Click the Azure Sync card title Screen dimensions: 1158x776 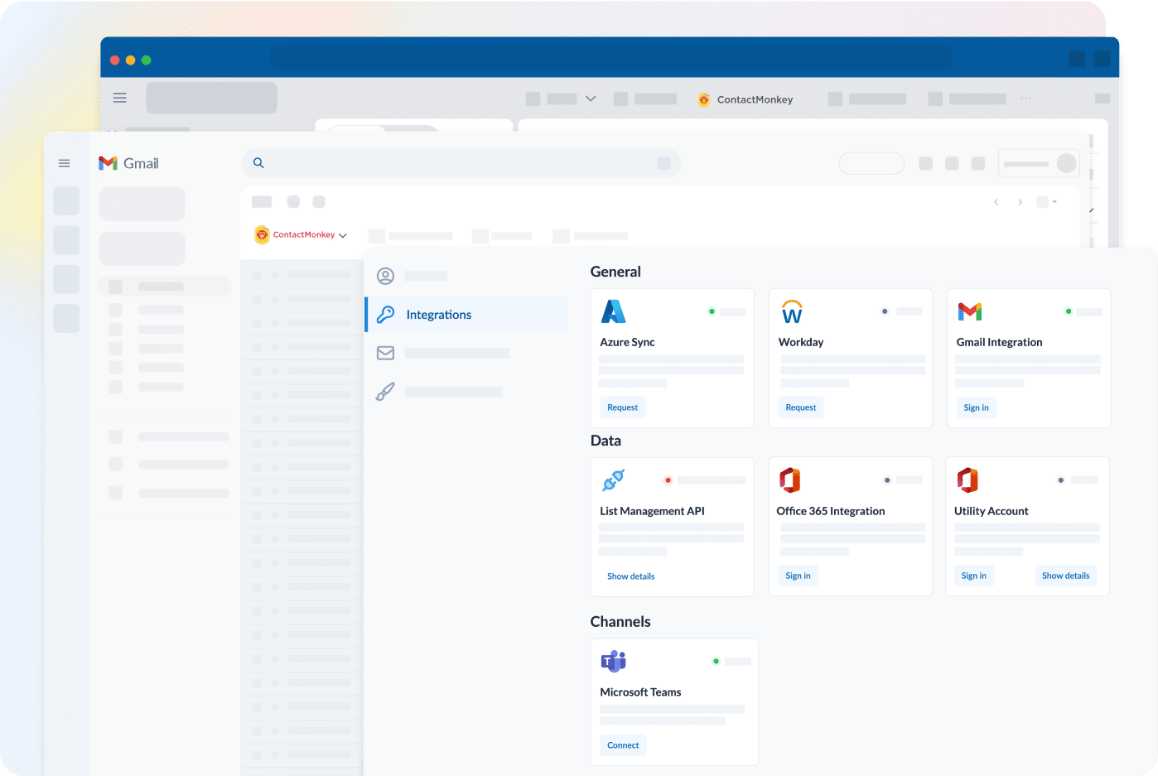click(627, 342)
